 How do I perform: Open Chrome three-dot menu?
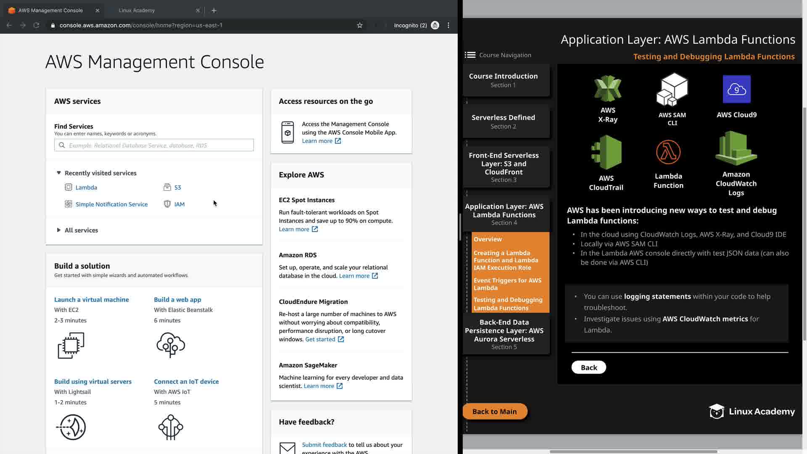coord(448,25)
